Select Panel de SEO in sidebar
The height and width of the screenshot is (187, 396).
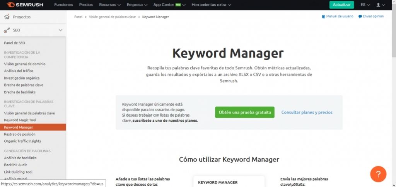15,43
